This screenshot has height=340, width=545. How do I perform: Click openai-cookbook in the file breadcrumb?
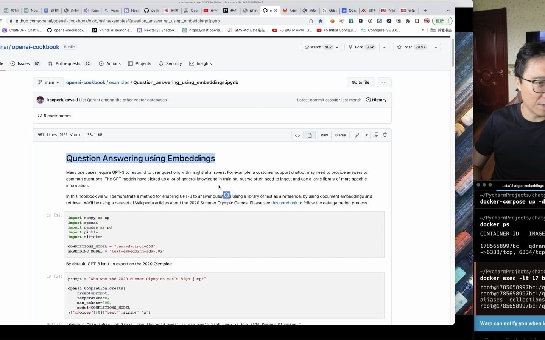[x=86, y=82]
